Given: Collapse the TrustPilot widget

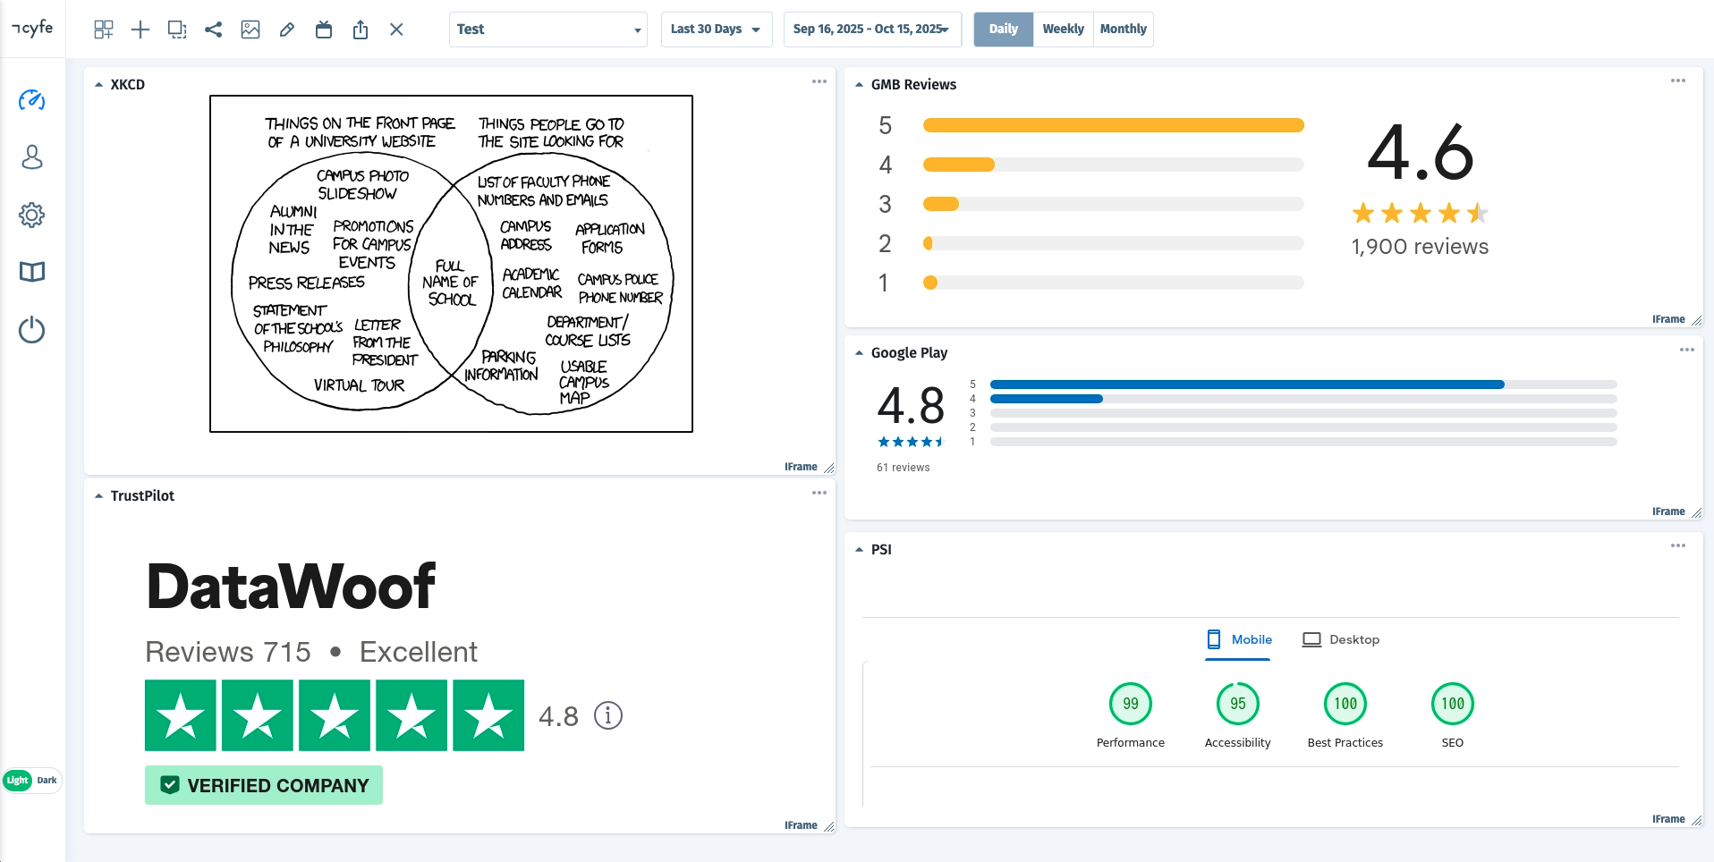Looking at the screenshot, I should click(98, 496).
